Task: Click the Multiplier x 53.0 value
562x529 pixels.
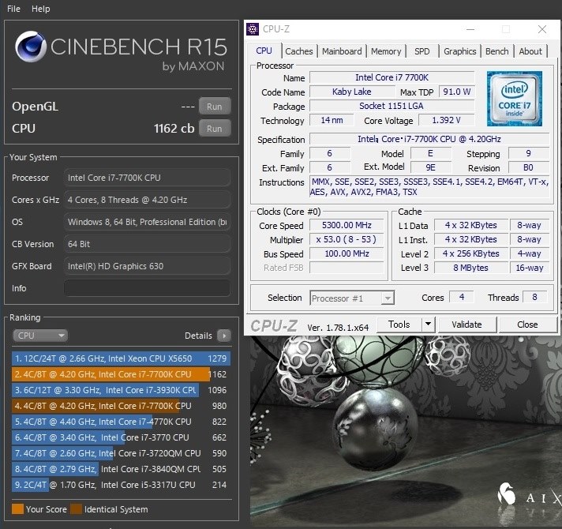Action: coord(347,239)
